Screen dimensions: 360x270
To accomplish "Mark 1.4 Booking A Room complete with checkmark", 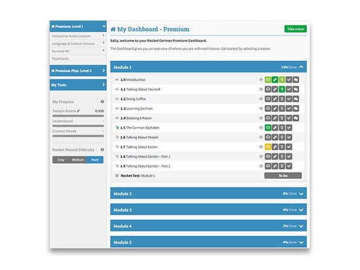I will [289, 118].
